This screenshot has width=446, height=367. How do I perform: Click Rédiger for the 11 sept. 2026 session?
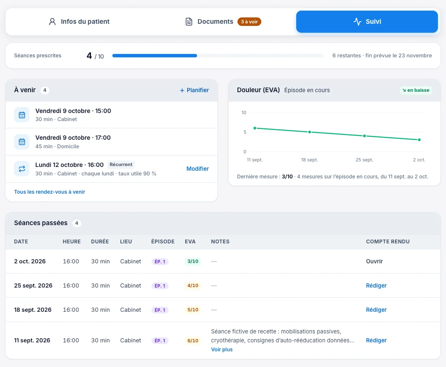point(376,340)
